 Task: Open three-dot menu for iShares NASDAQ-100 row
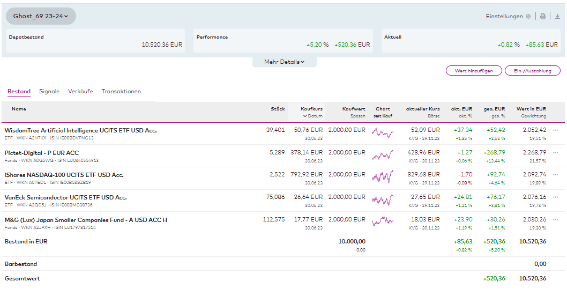coord(556,175)
